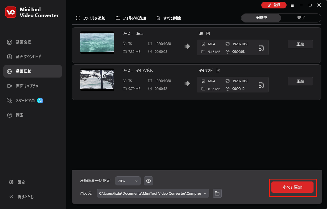Image resolution: width=327 pixels, height=209 pixels.
Task: Click the folder icon to browse output destination
Action: click(x=217, y=193)
